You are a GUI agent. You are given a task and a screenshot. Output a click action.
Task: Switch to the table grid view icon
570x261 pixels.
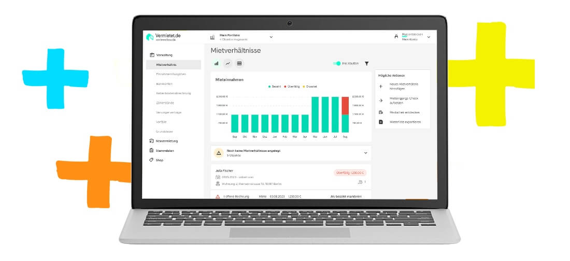[239, 64]
